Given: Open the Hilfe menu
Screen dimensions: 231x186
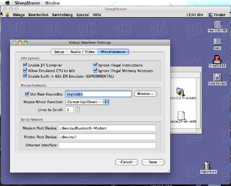Looking at the screenshot, I should [x=97, y=15].
